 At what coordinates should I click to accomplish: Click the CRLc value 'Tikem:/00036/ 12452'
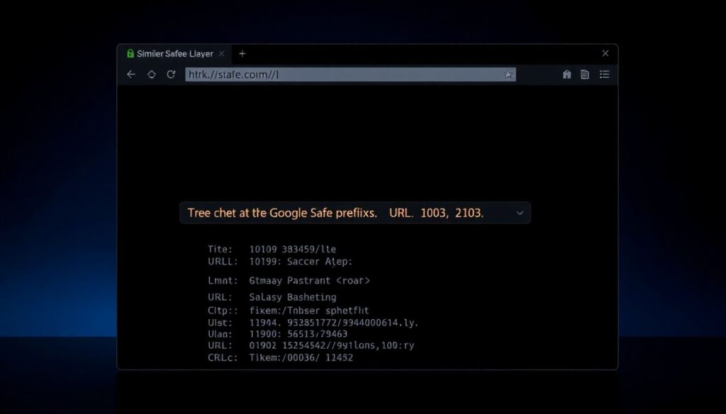(x=301, y=358)
